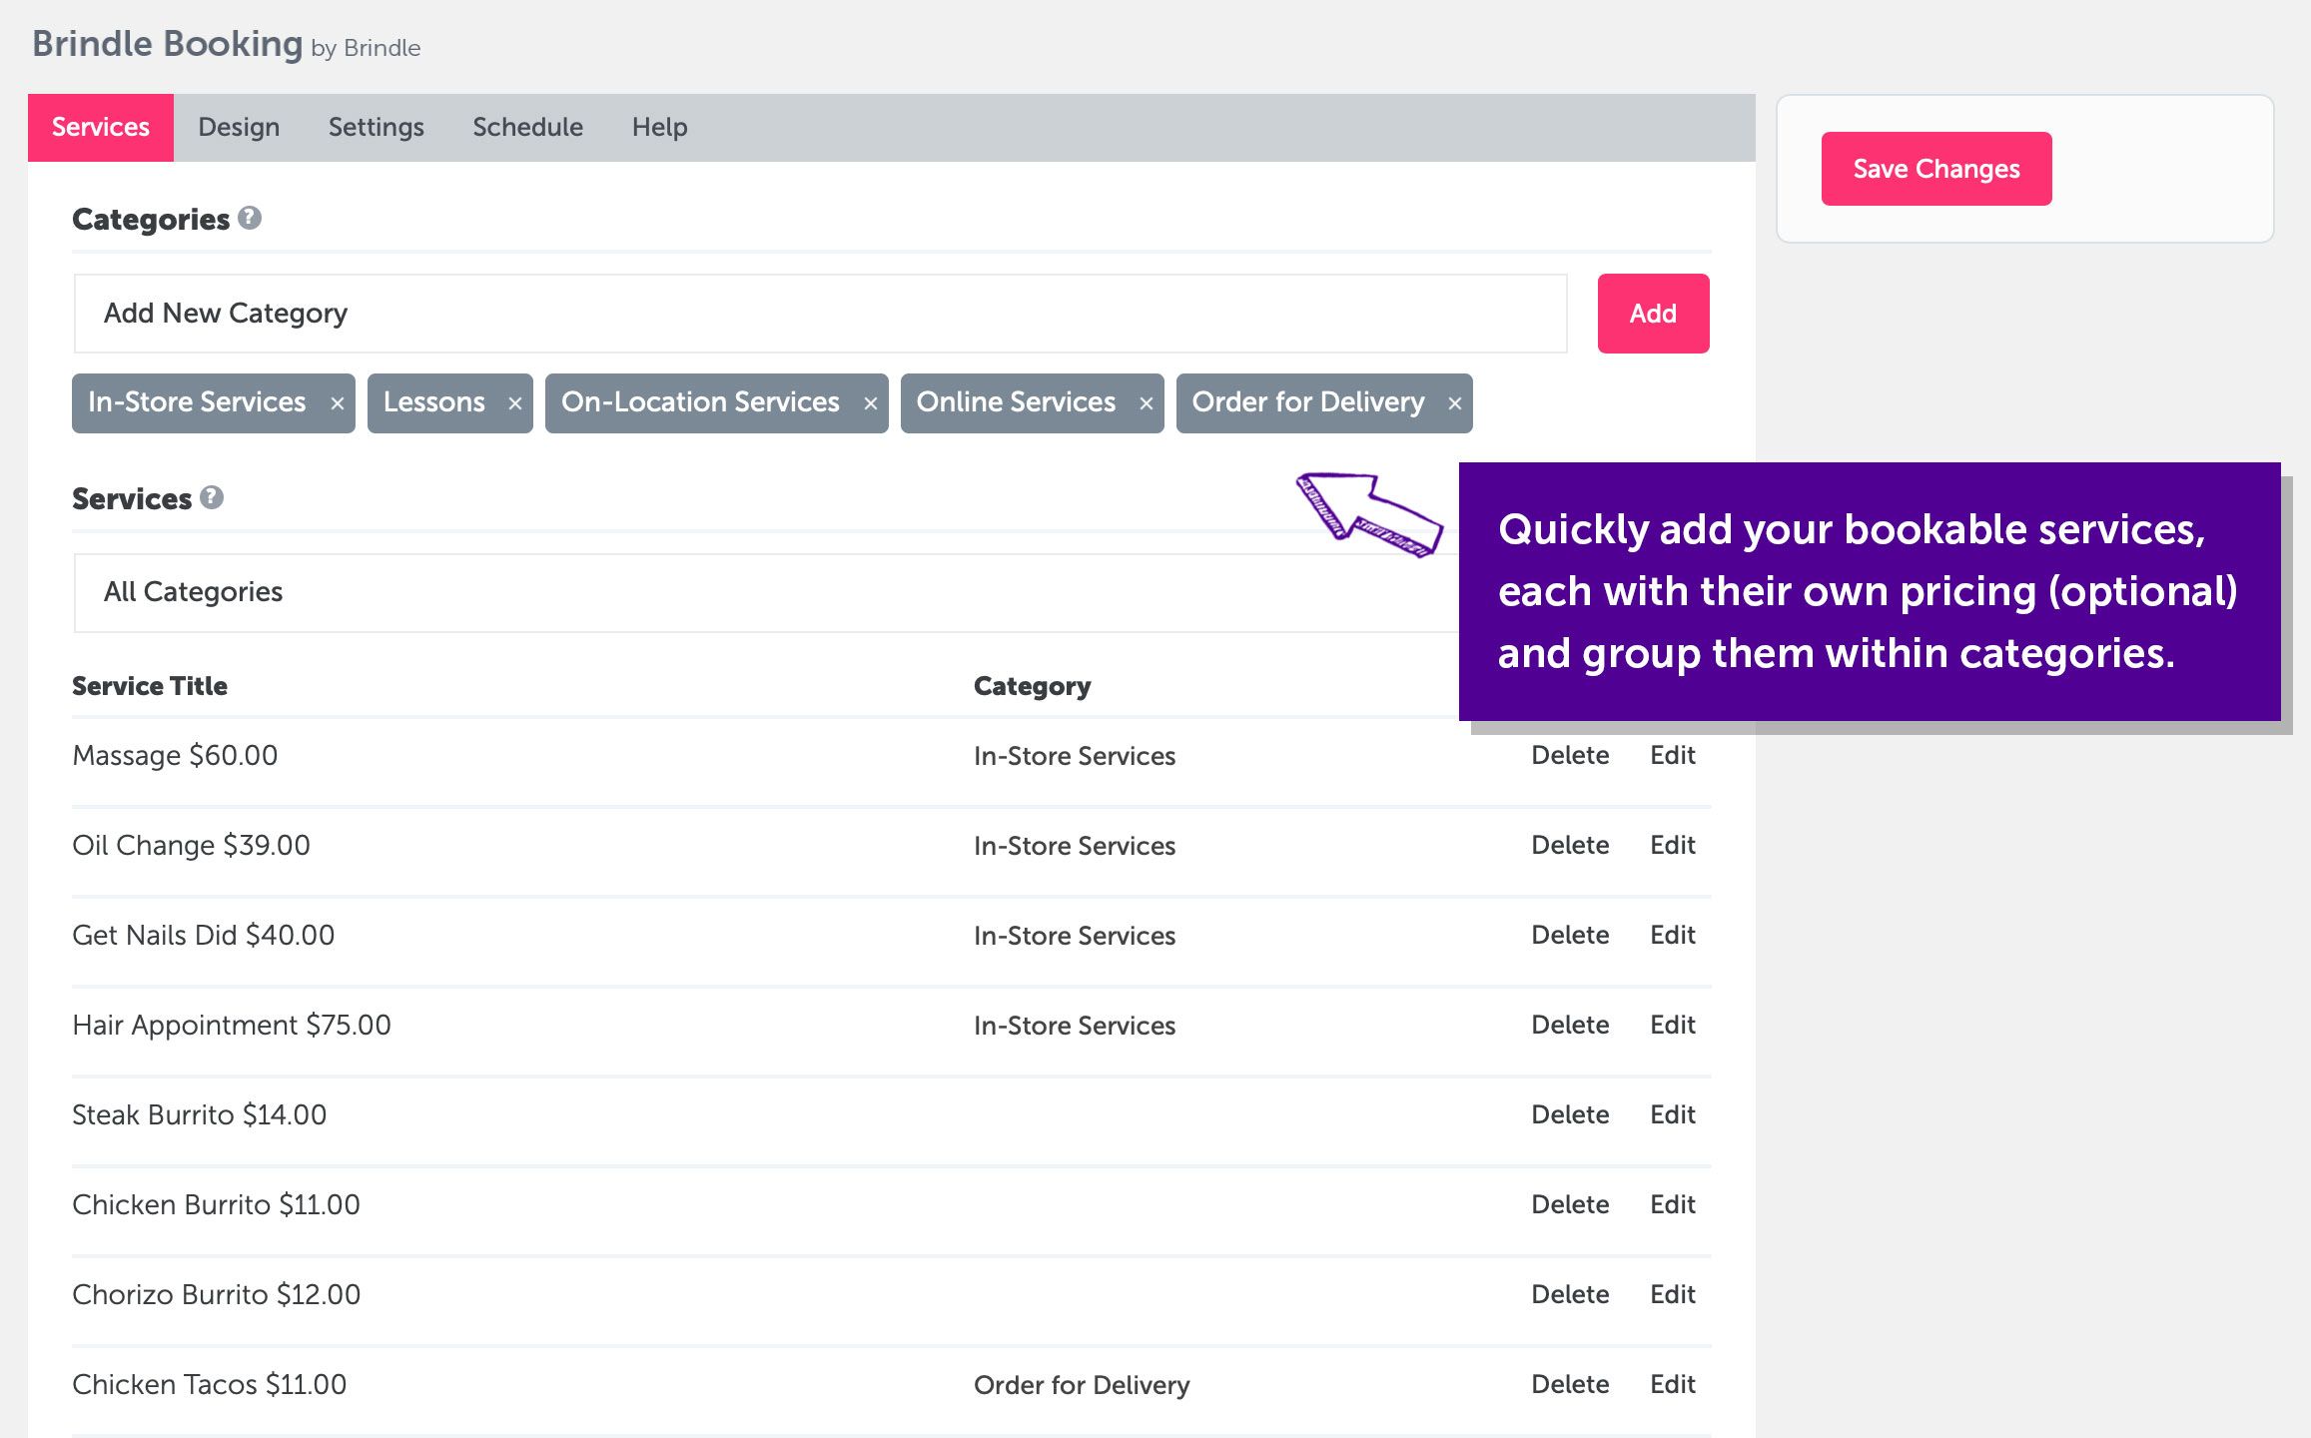Screen dimensions: 2311x1438
Task: Remove the In-Store Services category tag
Action: click(338, 403)
